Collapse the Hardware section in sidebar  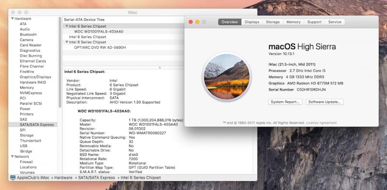click(13, 18)
